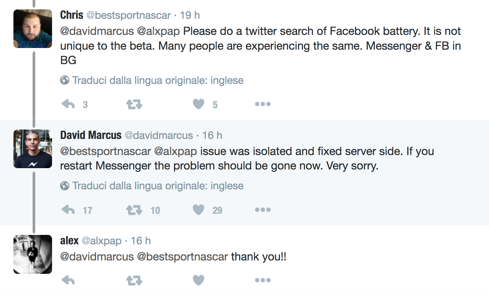This screenshot has width=489, height=296.
Task: Click the retweet icon on David Marcus's tweet
Action: click(134, 209)
